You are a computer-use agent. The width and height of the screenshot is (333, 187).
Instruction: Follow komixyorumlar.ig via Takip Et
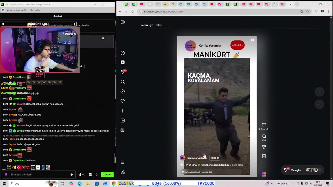[215, 158]
